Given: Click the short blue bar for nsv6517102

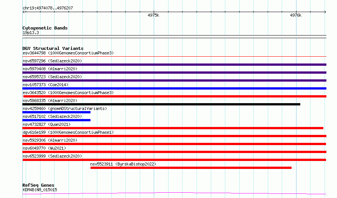Looking at the screenshot, I should 56,120.
